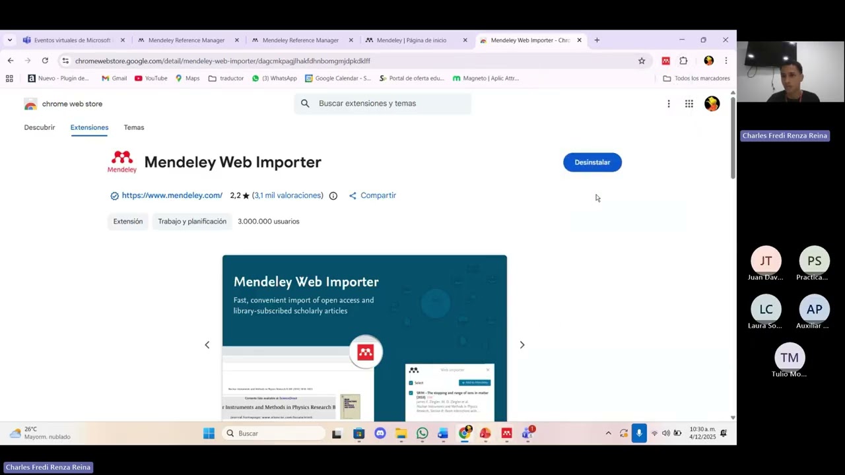
Task: Switch to the Mendeley | Página de inicio tab
Action: [412, 40]
